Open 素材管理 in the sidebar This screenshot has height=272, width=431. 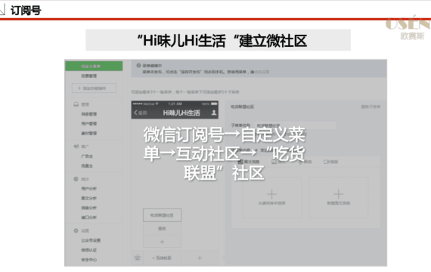tap(88, 133)
